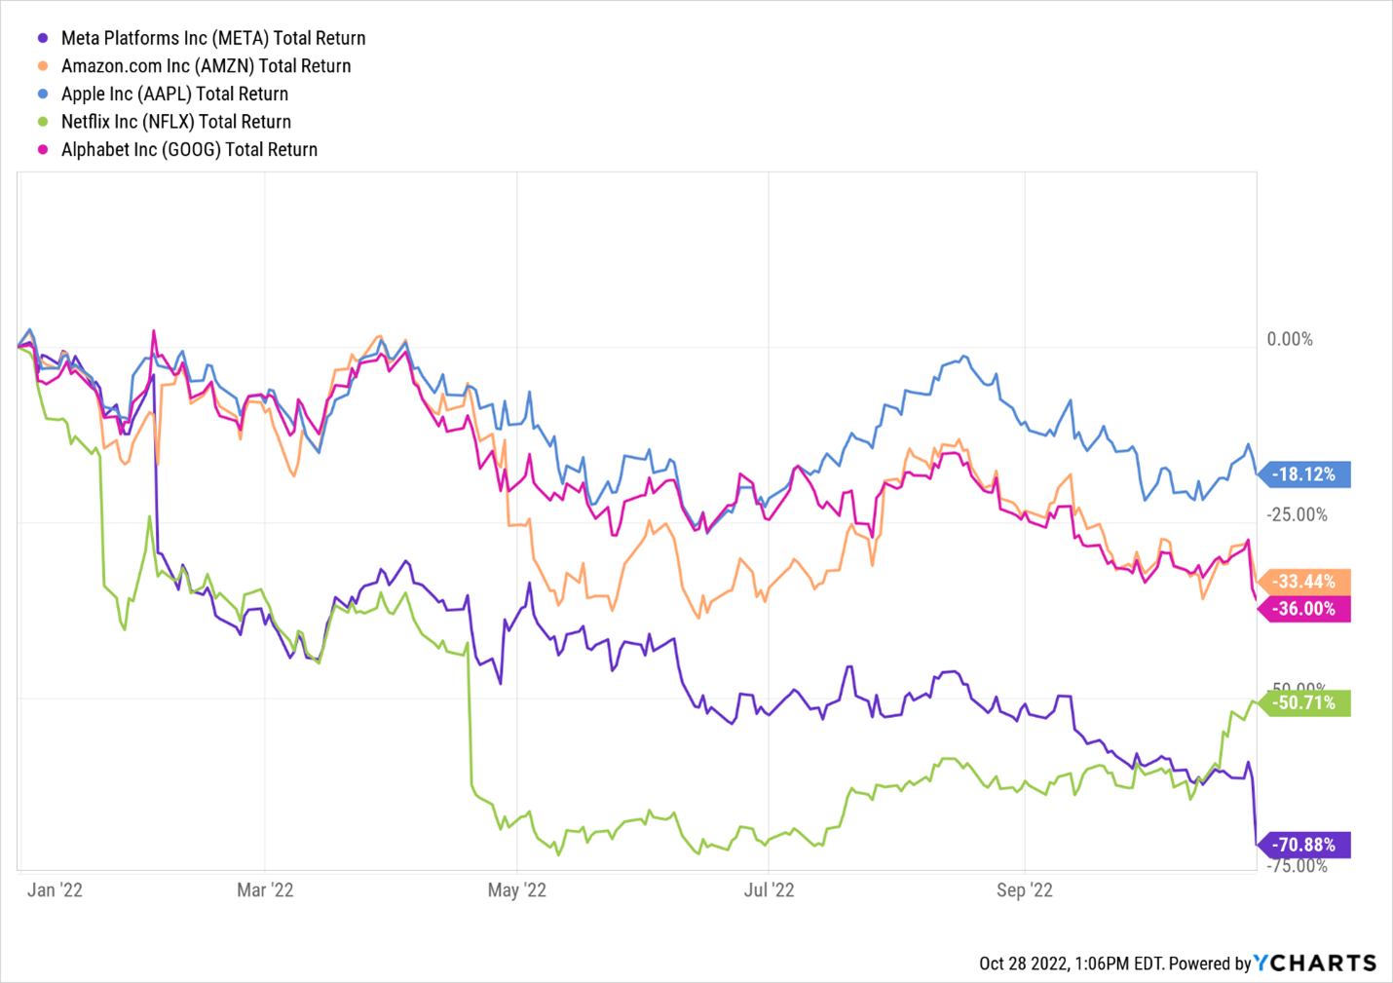Select Netflix Inc (NFLX) Total Return label

(176, 122)
